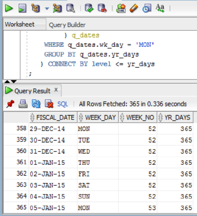The width and height of the screenshot is (197, 216).
Task: Sort by the FISCAL_DATE column header
Action: [x=53, y=118]
